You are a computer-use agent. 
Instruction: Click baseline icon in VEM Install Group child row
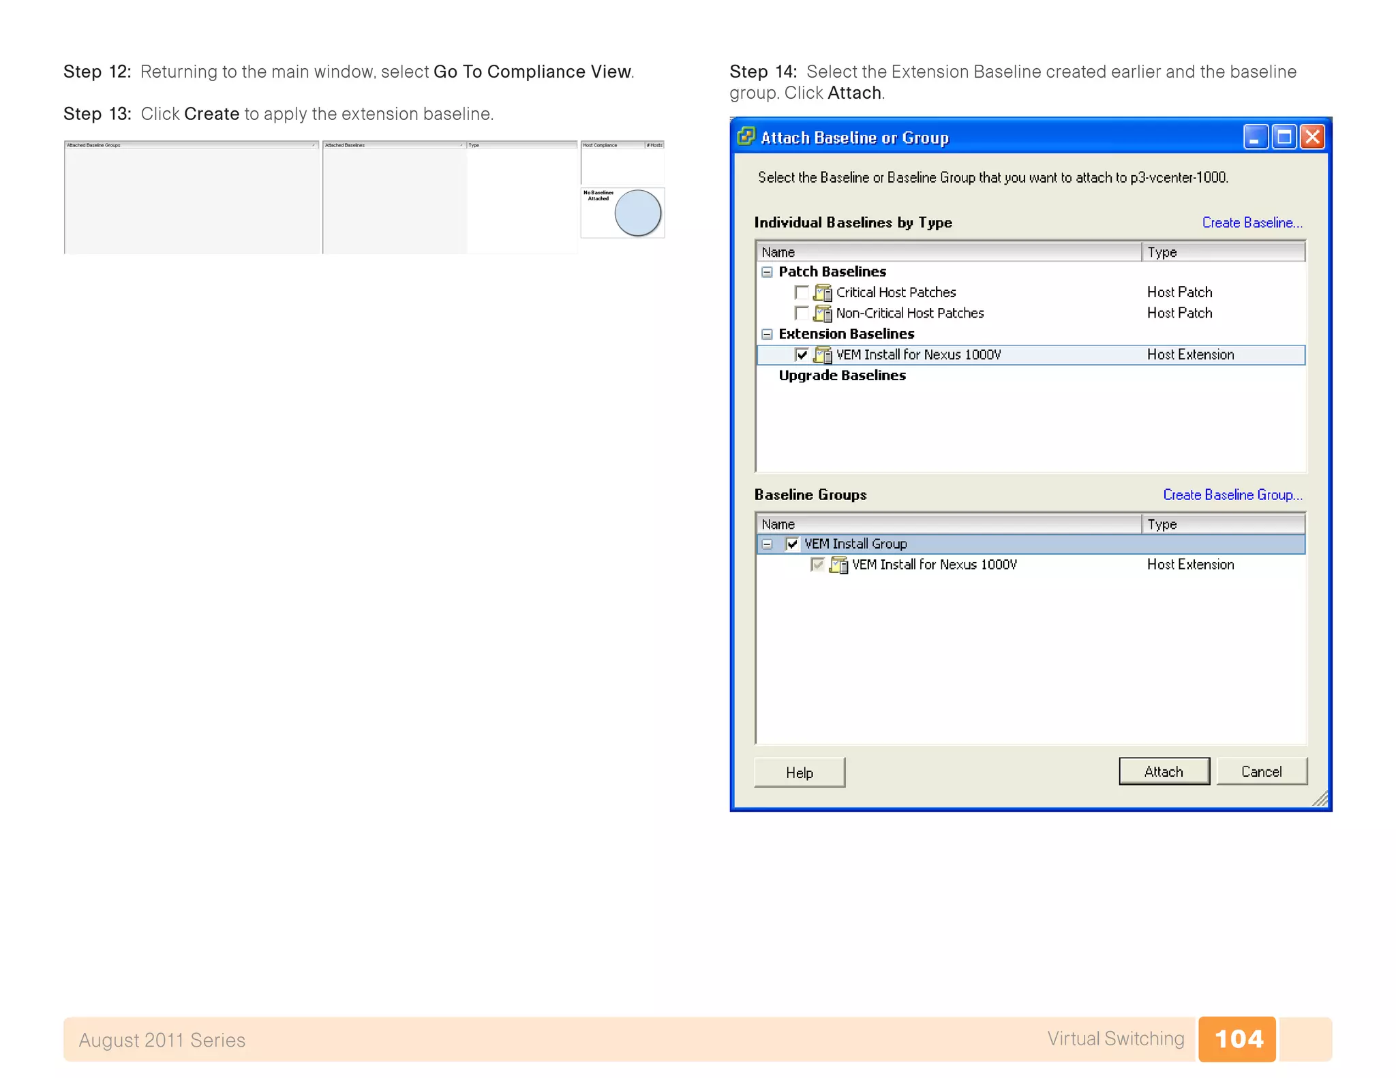(x=838, y=564)
